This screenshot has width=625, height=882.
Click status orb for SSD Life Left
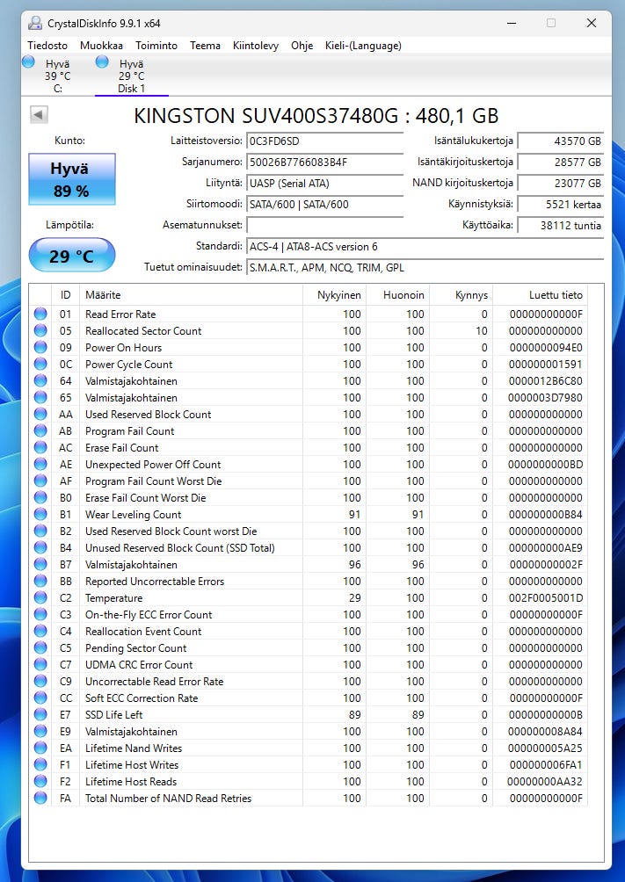(x=40, y=714)
